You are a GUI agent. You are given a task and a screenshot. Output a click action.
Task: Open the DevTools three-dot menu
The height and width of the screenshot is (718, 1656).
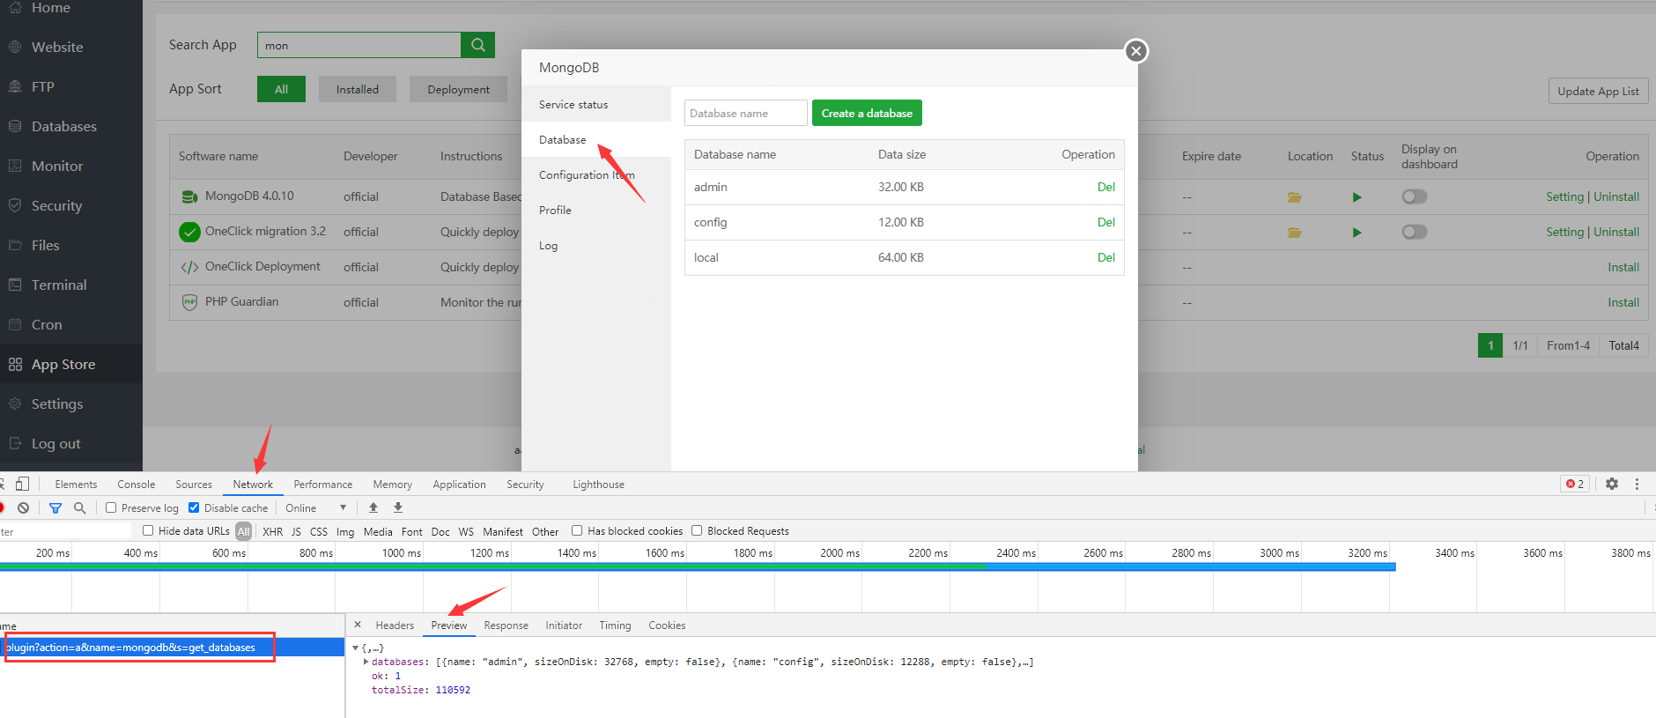1638,484
